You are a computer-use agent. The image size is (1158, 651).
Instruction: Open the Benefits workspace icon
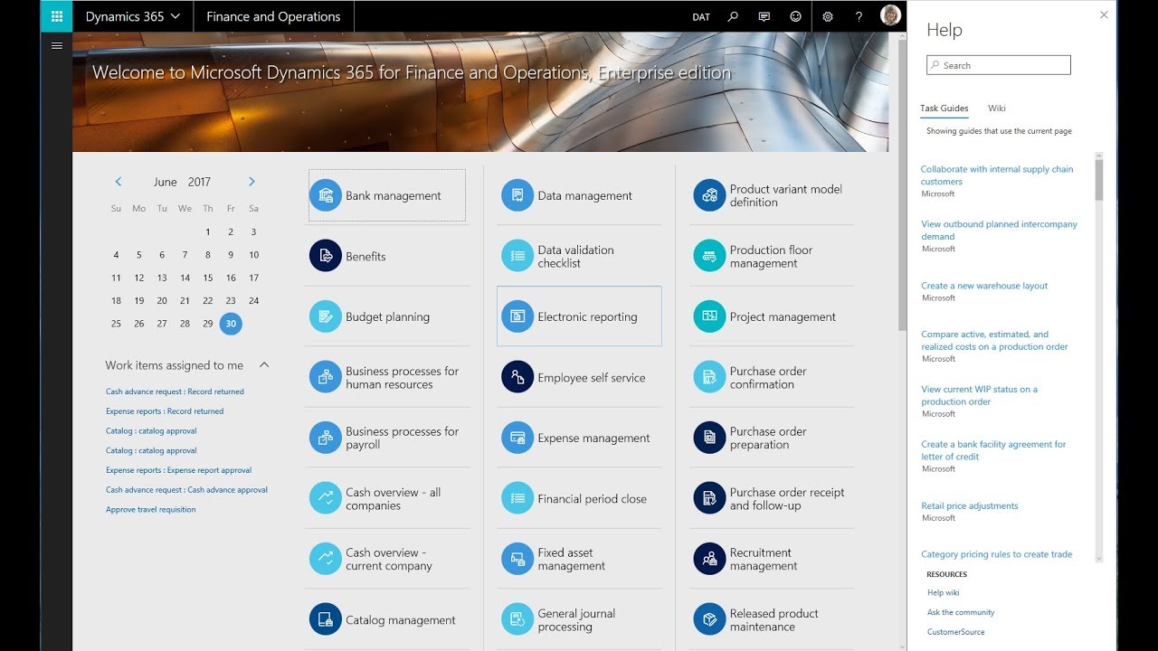(326, 256)
